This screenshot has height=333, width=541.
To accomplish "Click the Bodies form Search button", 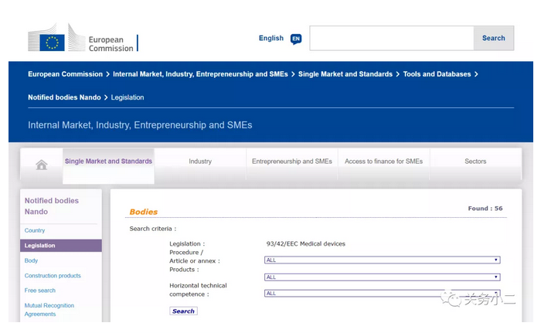I will tap(184, 311).
